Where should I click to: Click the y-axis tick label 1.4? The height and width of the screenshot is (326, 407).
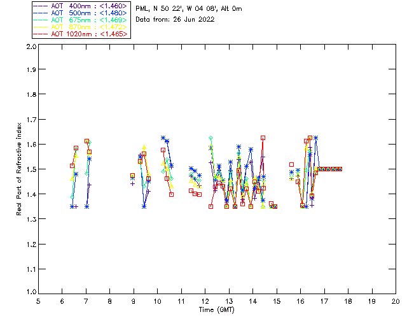[31, 194]
